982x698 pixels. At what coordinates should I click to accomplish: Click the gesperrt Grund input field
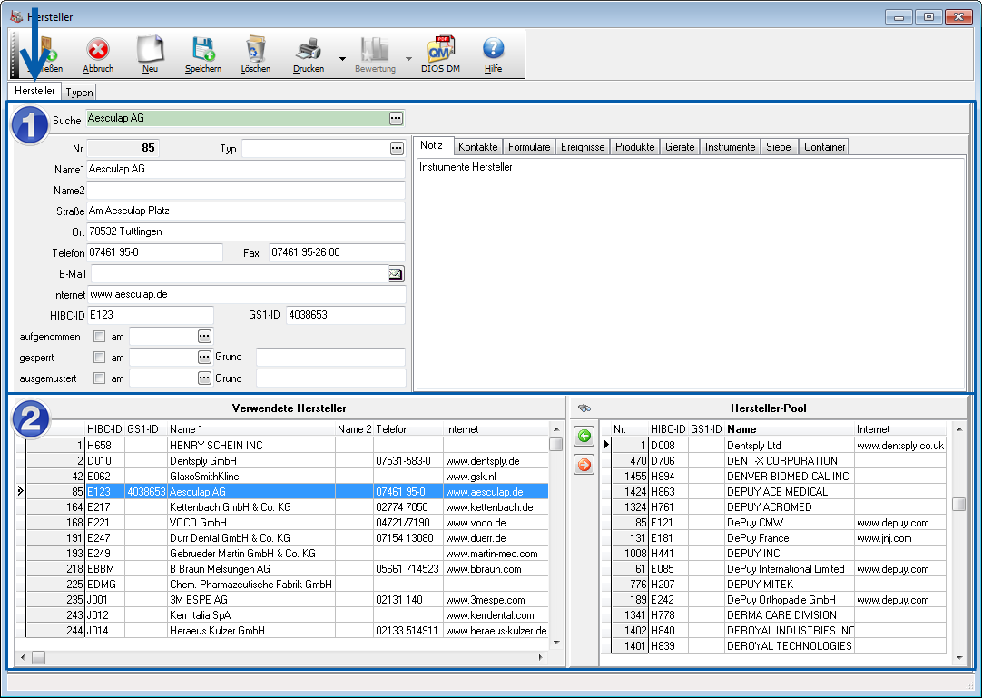pyautogui.click(x=330, y=357)
